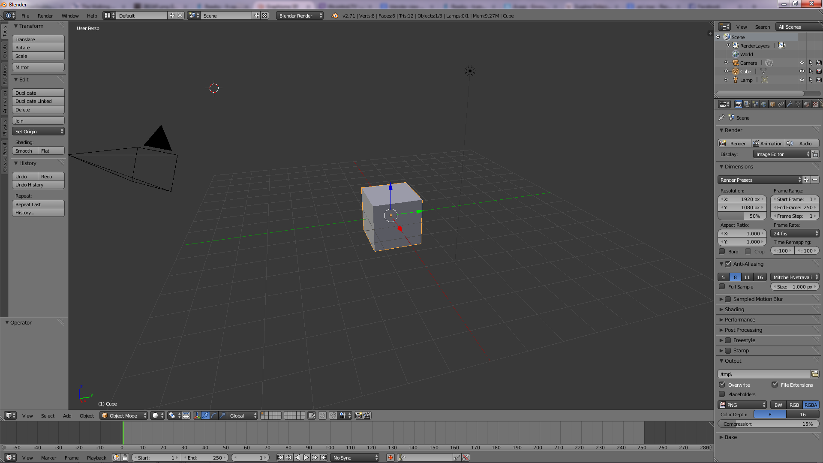Open the File menu
This screenshot has width=823, height=463.
(25, 16)
